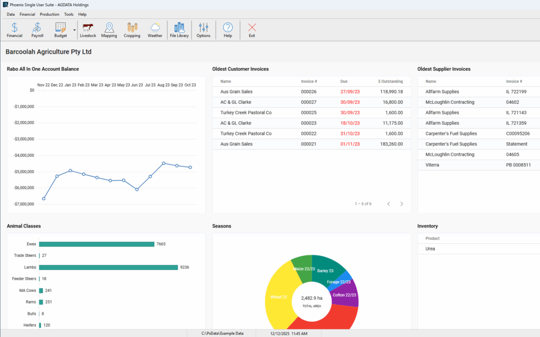
Task: Click the Nov 22 balance data point
Action: click(x=43, y=199)
